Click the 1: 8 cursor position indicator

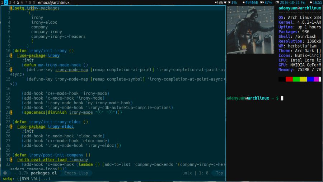click(203, 173)
